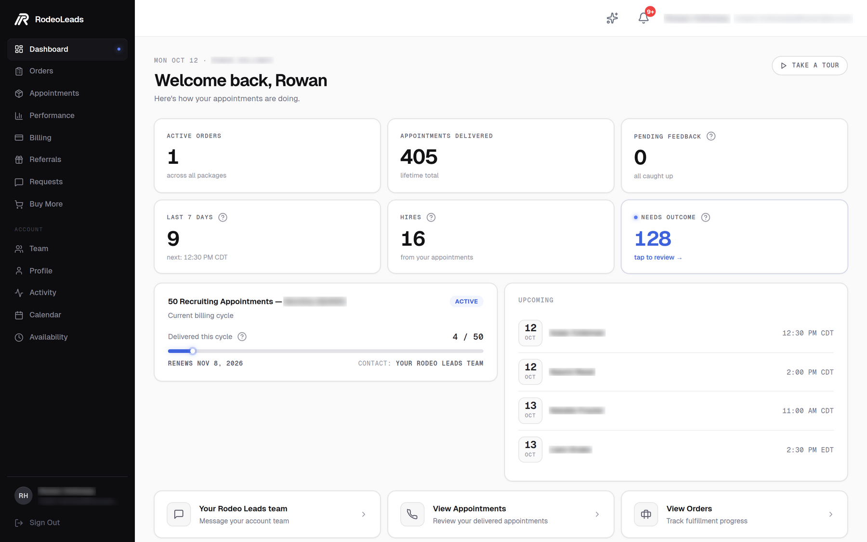Click the 405 Appointments Delivered card
The width and height of the screenshot is (867, 542).
click(501, 156)
